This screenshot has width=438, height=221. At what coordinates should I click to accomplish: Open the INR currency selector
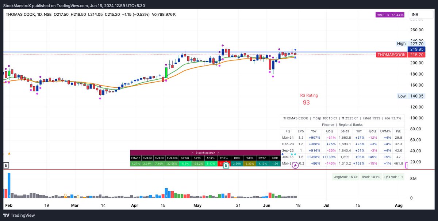pos(422,15)
